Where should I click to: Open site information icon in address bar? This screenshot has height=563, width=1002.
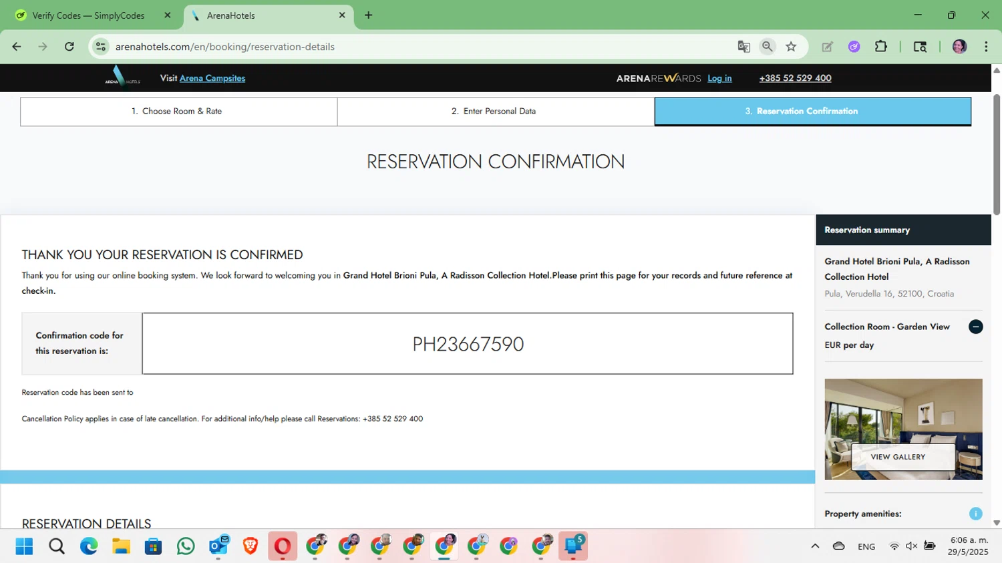point(101,47)
